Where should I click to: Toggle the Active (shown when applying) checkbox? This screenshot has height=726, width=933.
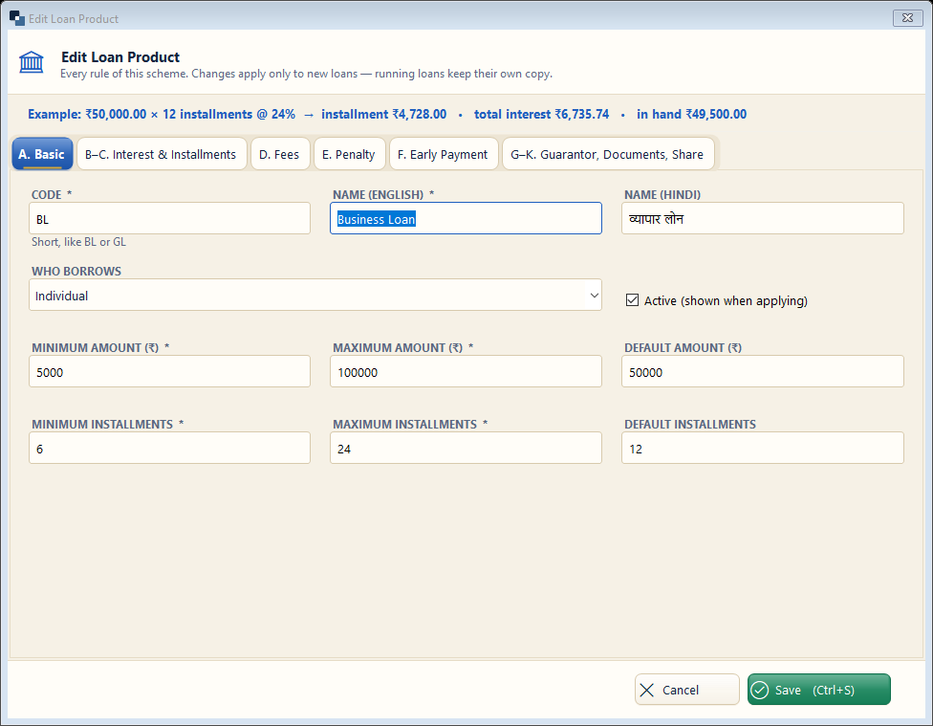click(632, 300)
